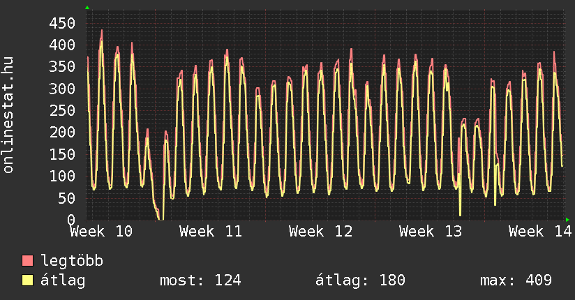
Task: Click the 100 y-axis value
Action: (x=61, y=176)
